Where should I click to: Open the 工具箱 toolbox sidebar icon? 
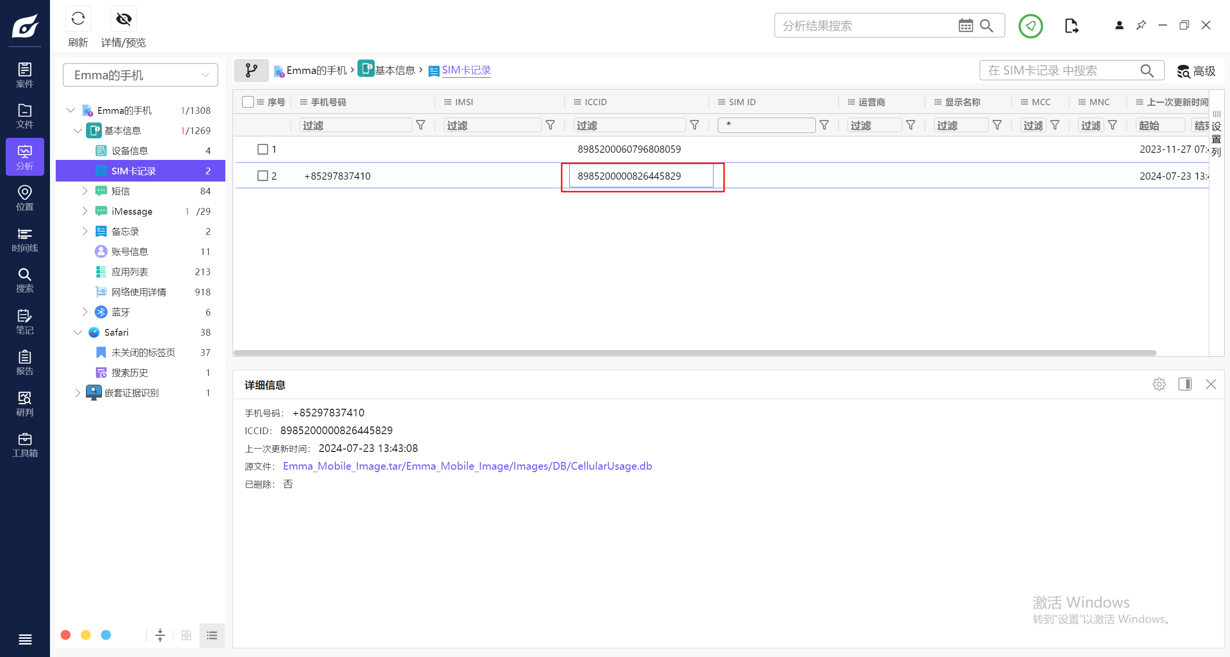click(x=25, y=445)
